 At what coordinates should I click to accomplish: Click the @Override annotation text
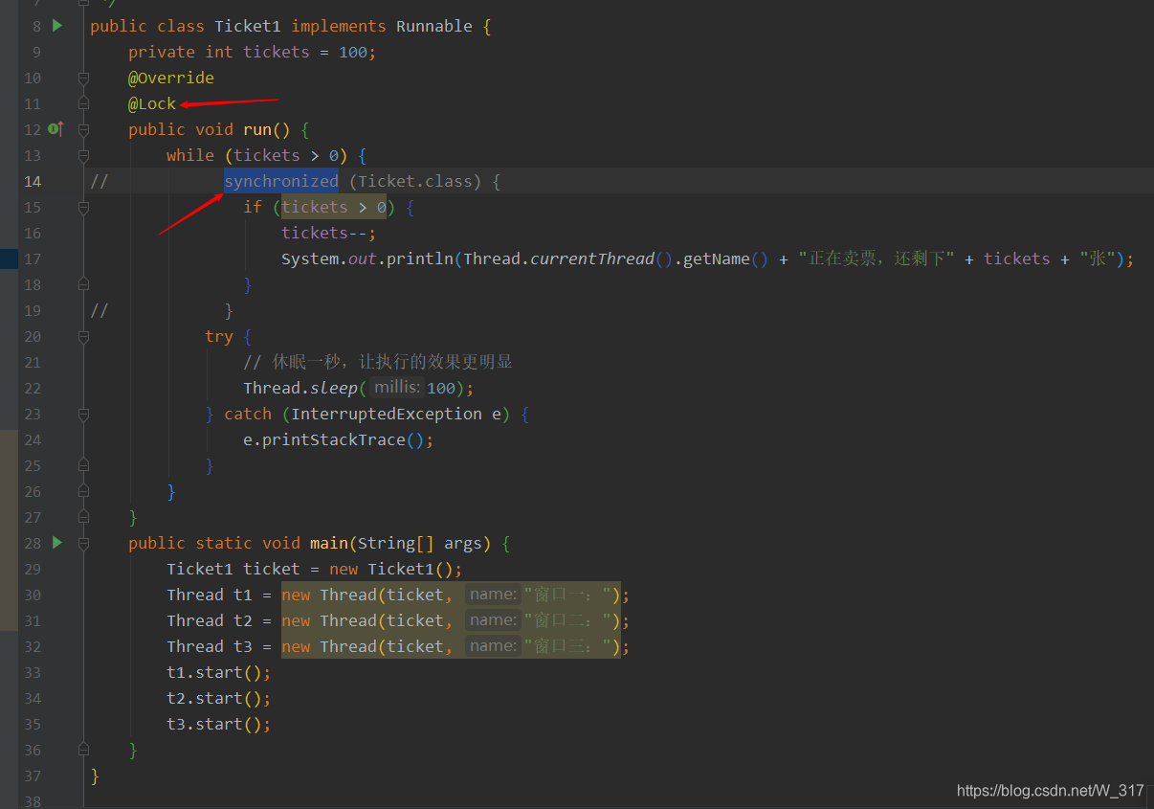click(x=171, y=78)
